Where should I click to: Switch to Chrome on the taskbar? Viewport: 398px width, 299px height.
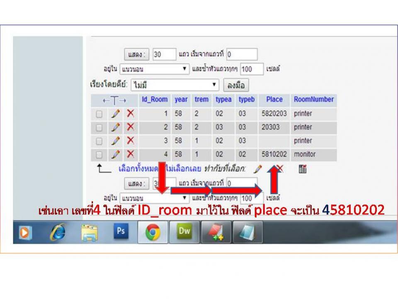click(153, 232)
